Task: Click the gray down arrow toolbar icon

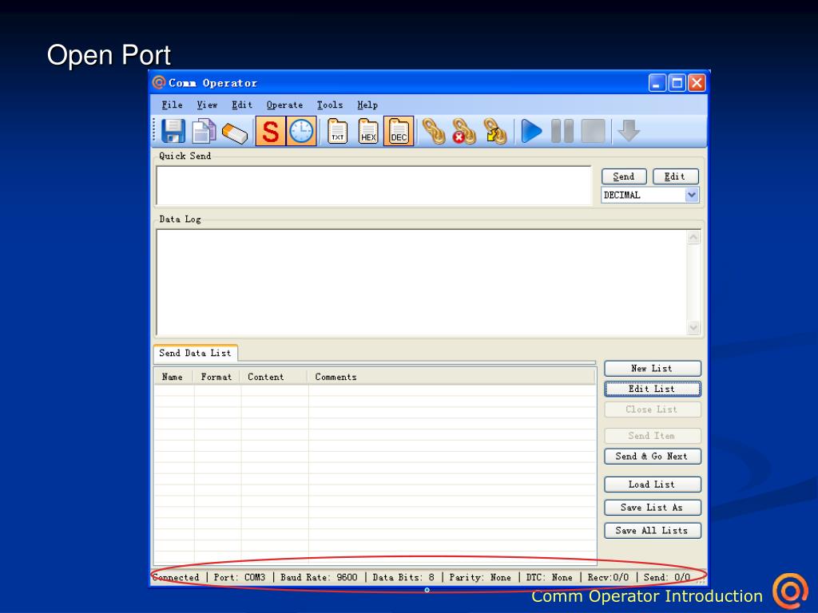Action: tap(629, 131)
